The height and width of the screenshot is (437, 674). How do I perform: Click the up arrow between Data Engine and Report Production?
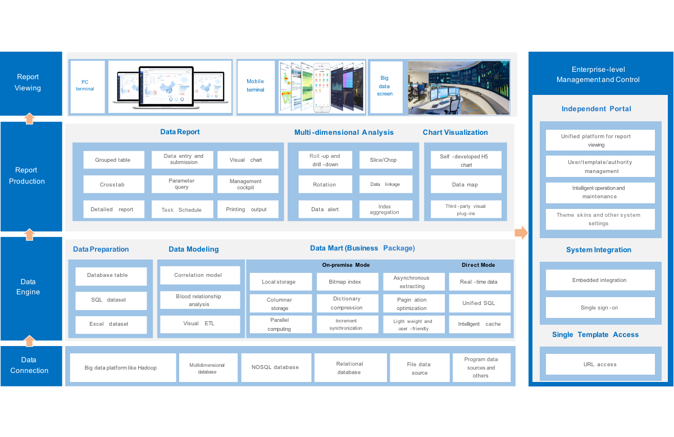(x=30, y=234)
